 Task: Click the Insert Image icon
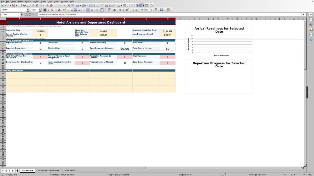click(x=106, y=5)
